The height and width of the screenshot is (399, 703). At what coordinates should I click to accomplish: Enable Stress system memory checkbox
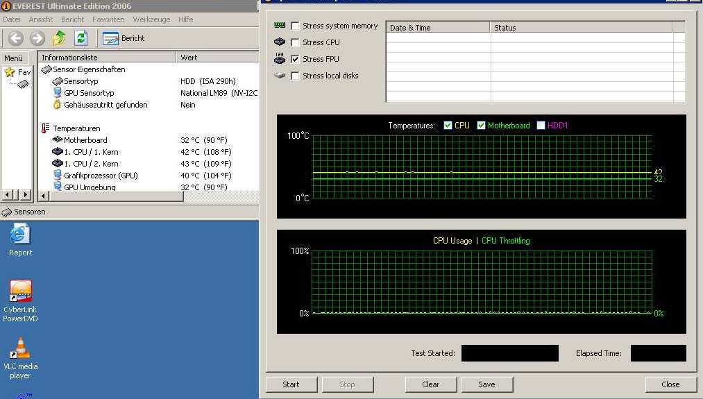click(x=295, y=26)
